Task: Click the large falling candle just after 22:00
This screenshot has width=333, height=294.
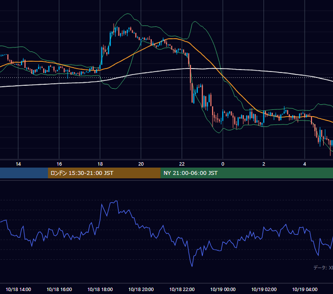Action: (x=190, y=77)
